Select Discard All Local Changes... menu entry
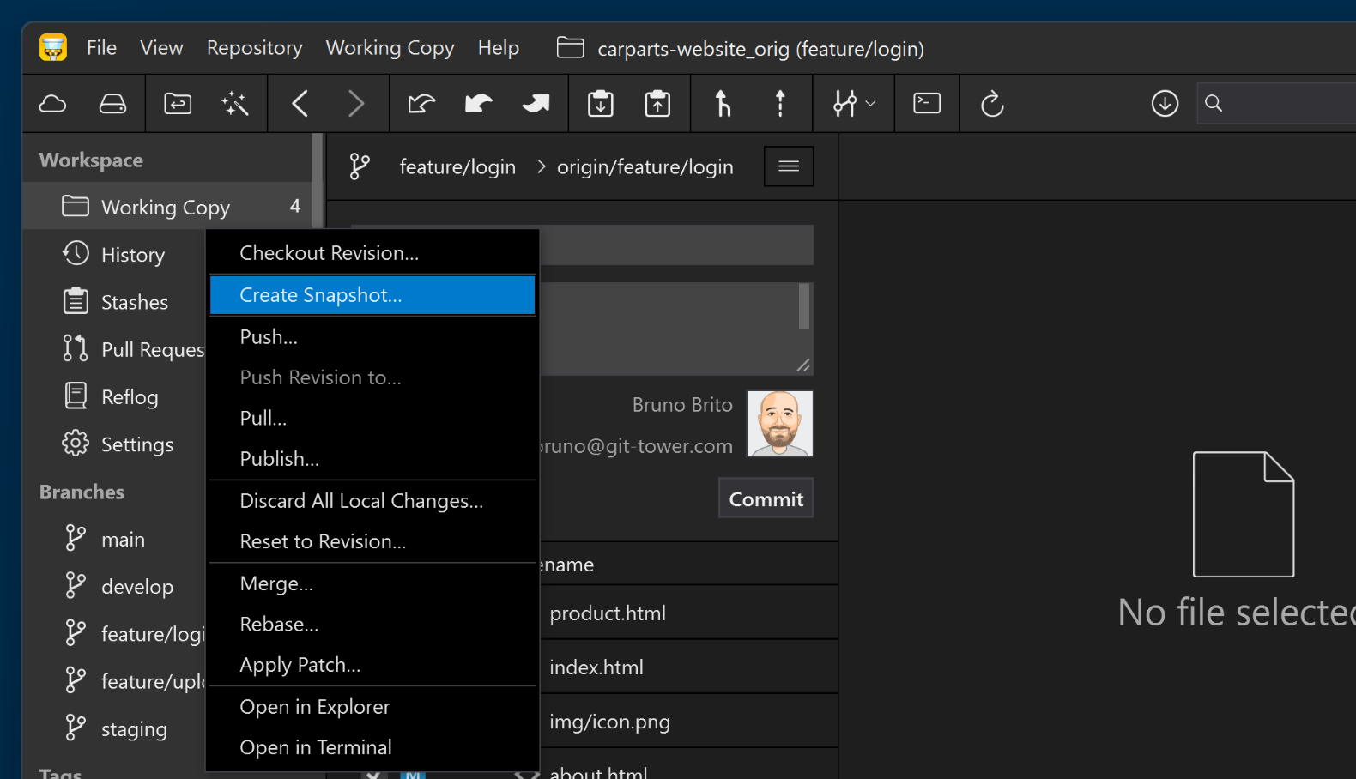The image size is (1356, 779). point(361,501)
